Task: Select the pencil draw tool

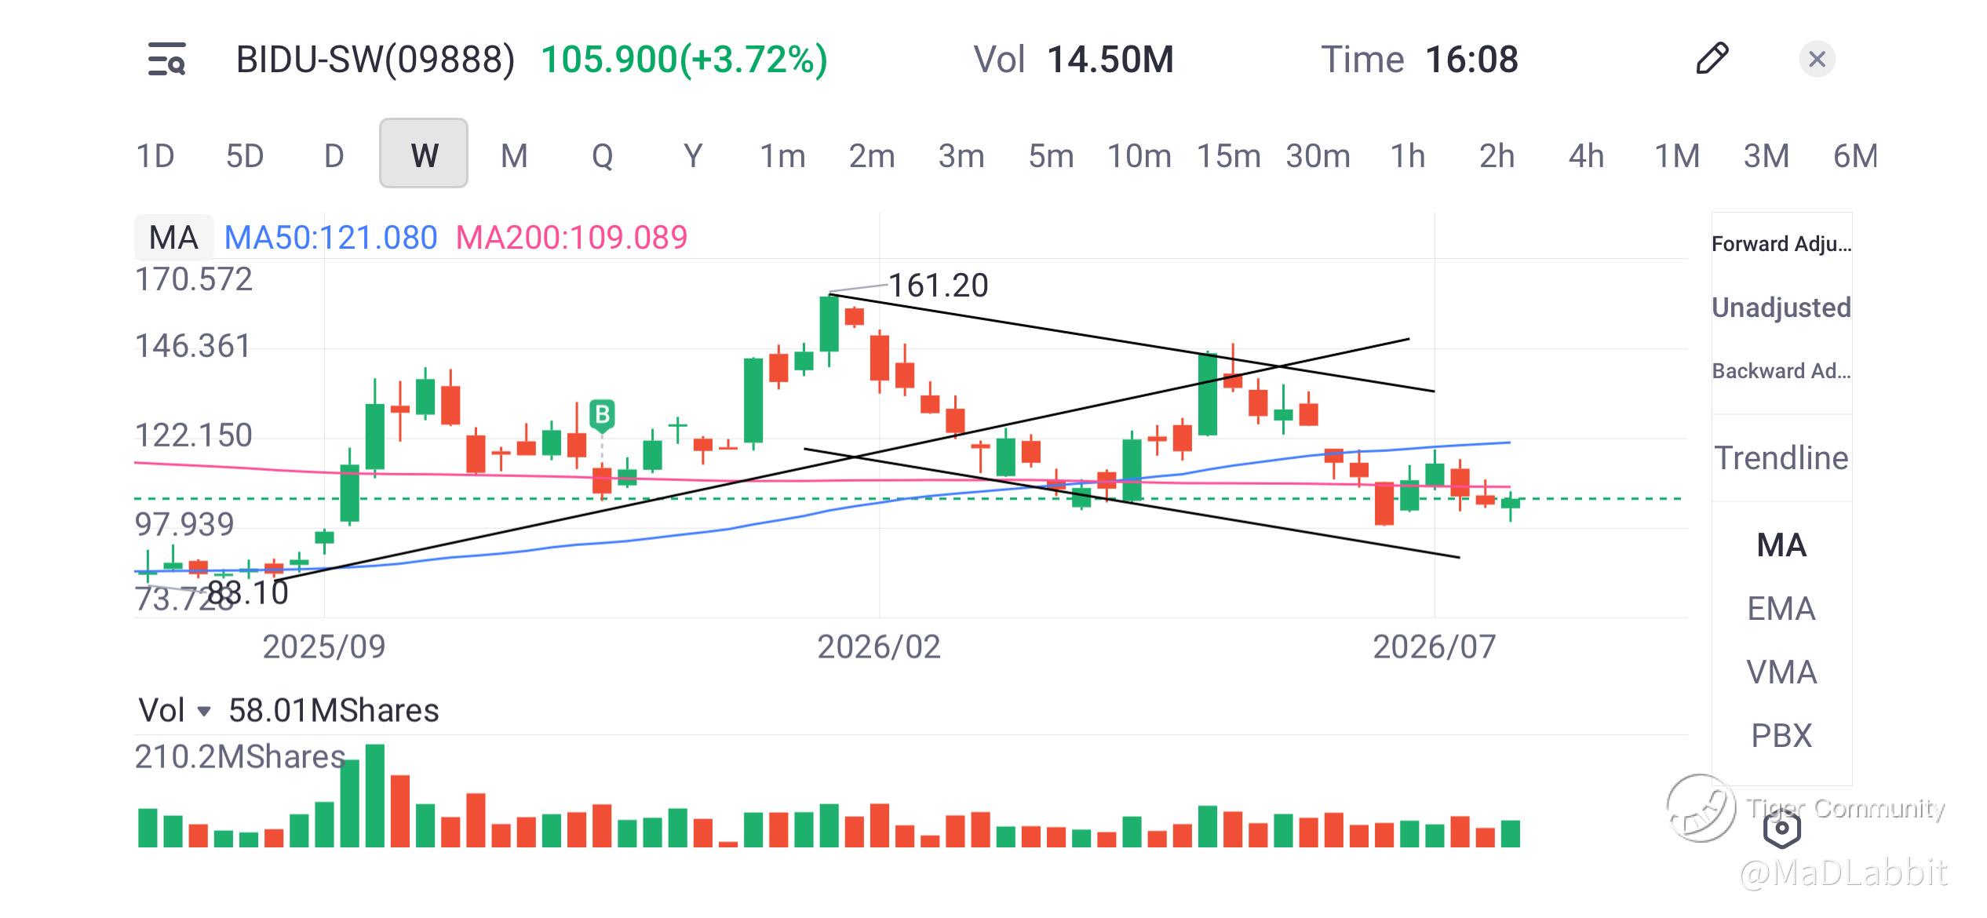Action: (x=1712, y=59)
